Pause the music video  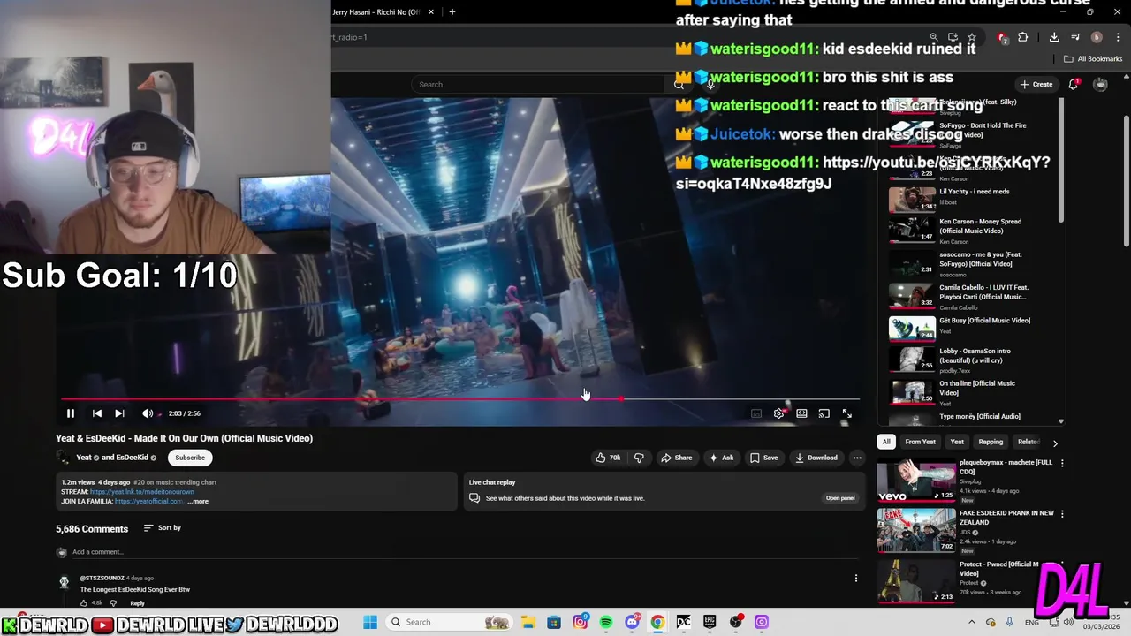click(x=71, y=413)
